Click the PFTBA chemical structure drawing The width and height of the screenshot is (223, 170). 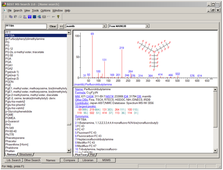point(154,55)
